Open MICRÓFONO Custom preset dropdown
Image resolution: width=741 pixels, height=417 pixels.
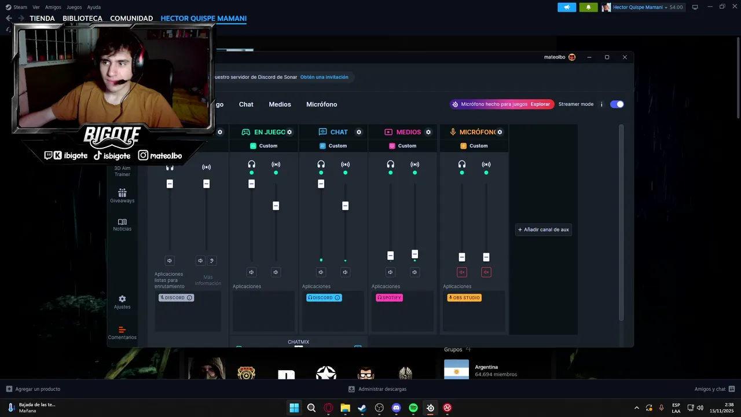[474, 146]
